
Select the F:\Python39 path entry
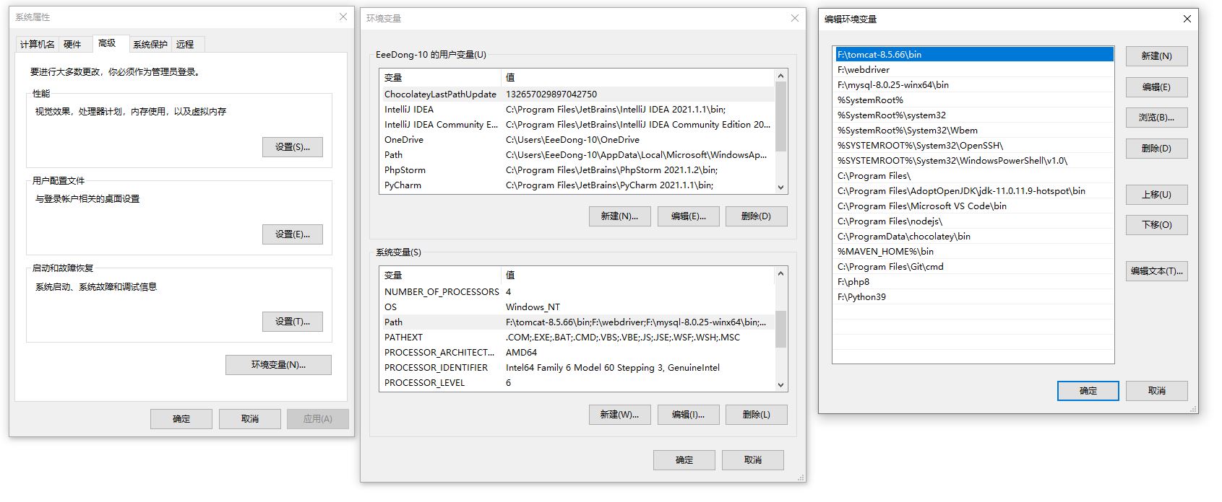pos(861,297)
